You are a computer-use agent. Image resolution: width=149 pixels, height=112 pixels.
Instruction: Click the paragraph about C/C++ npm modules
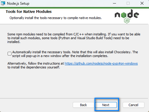(x=74, y=38)
